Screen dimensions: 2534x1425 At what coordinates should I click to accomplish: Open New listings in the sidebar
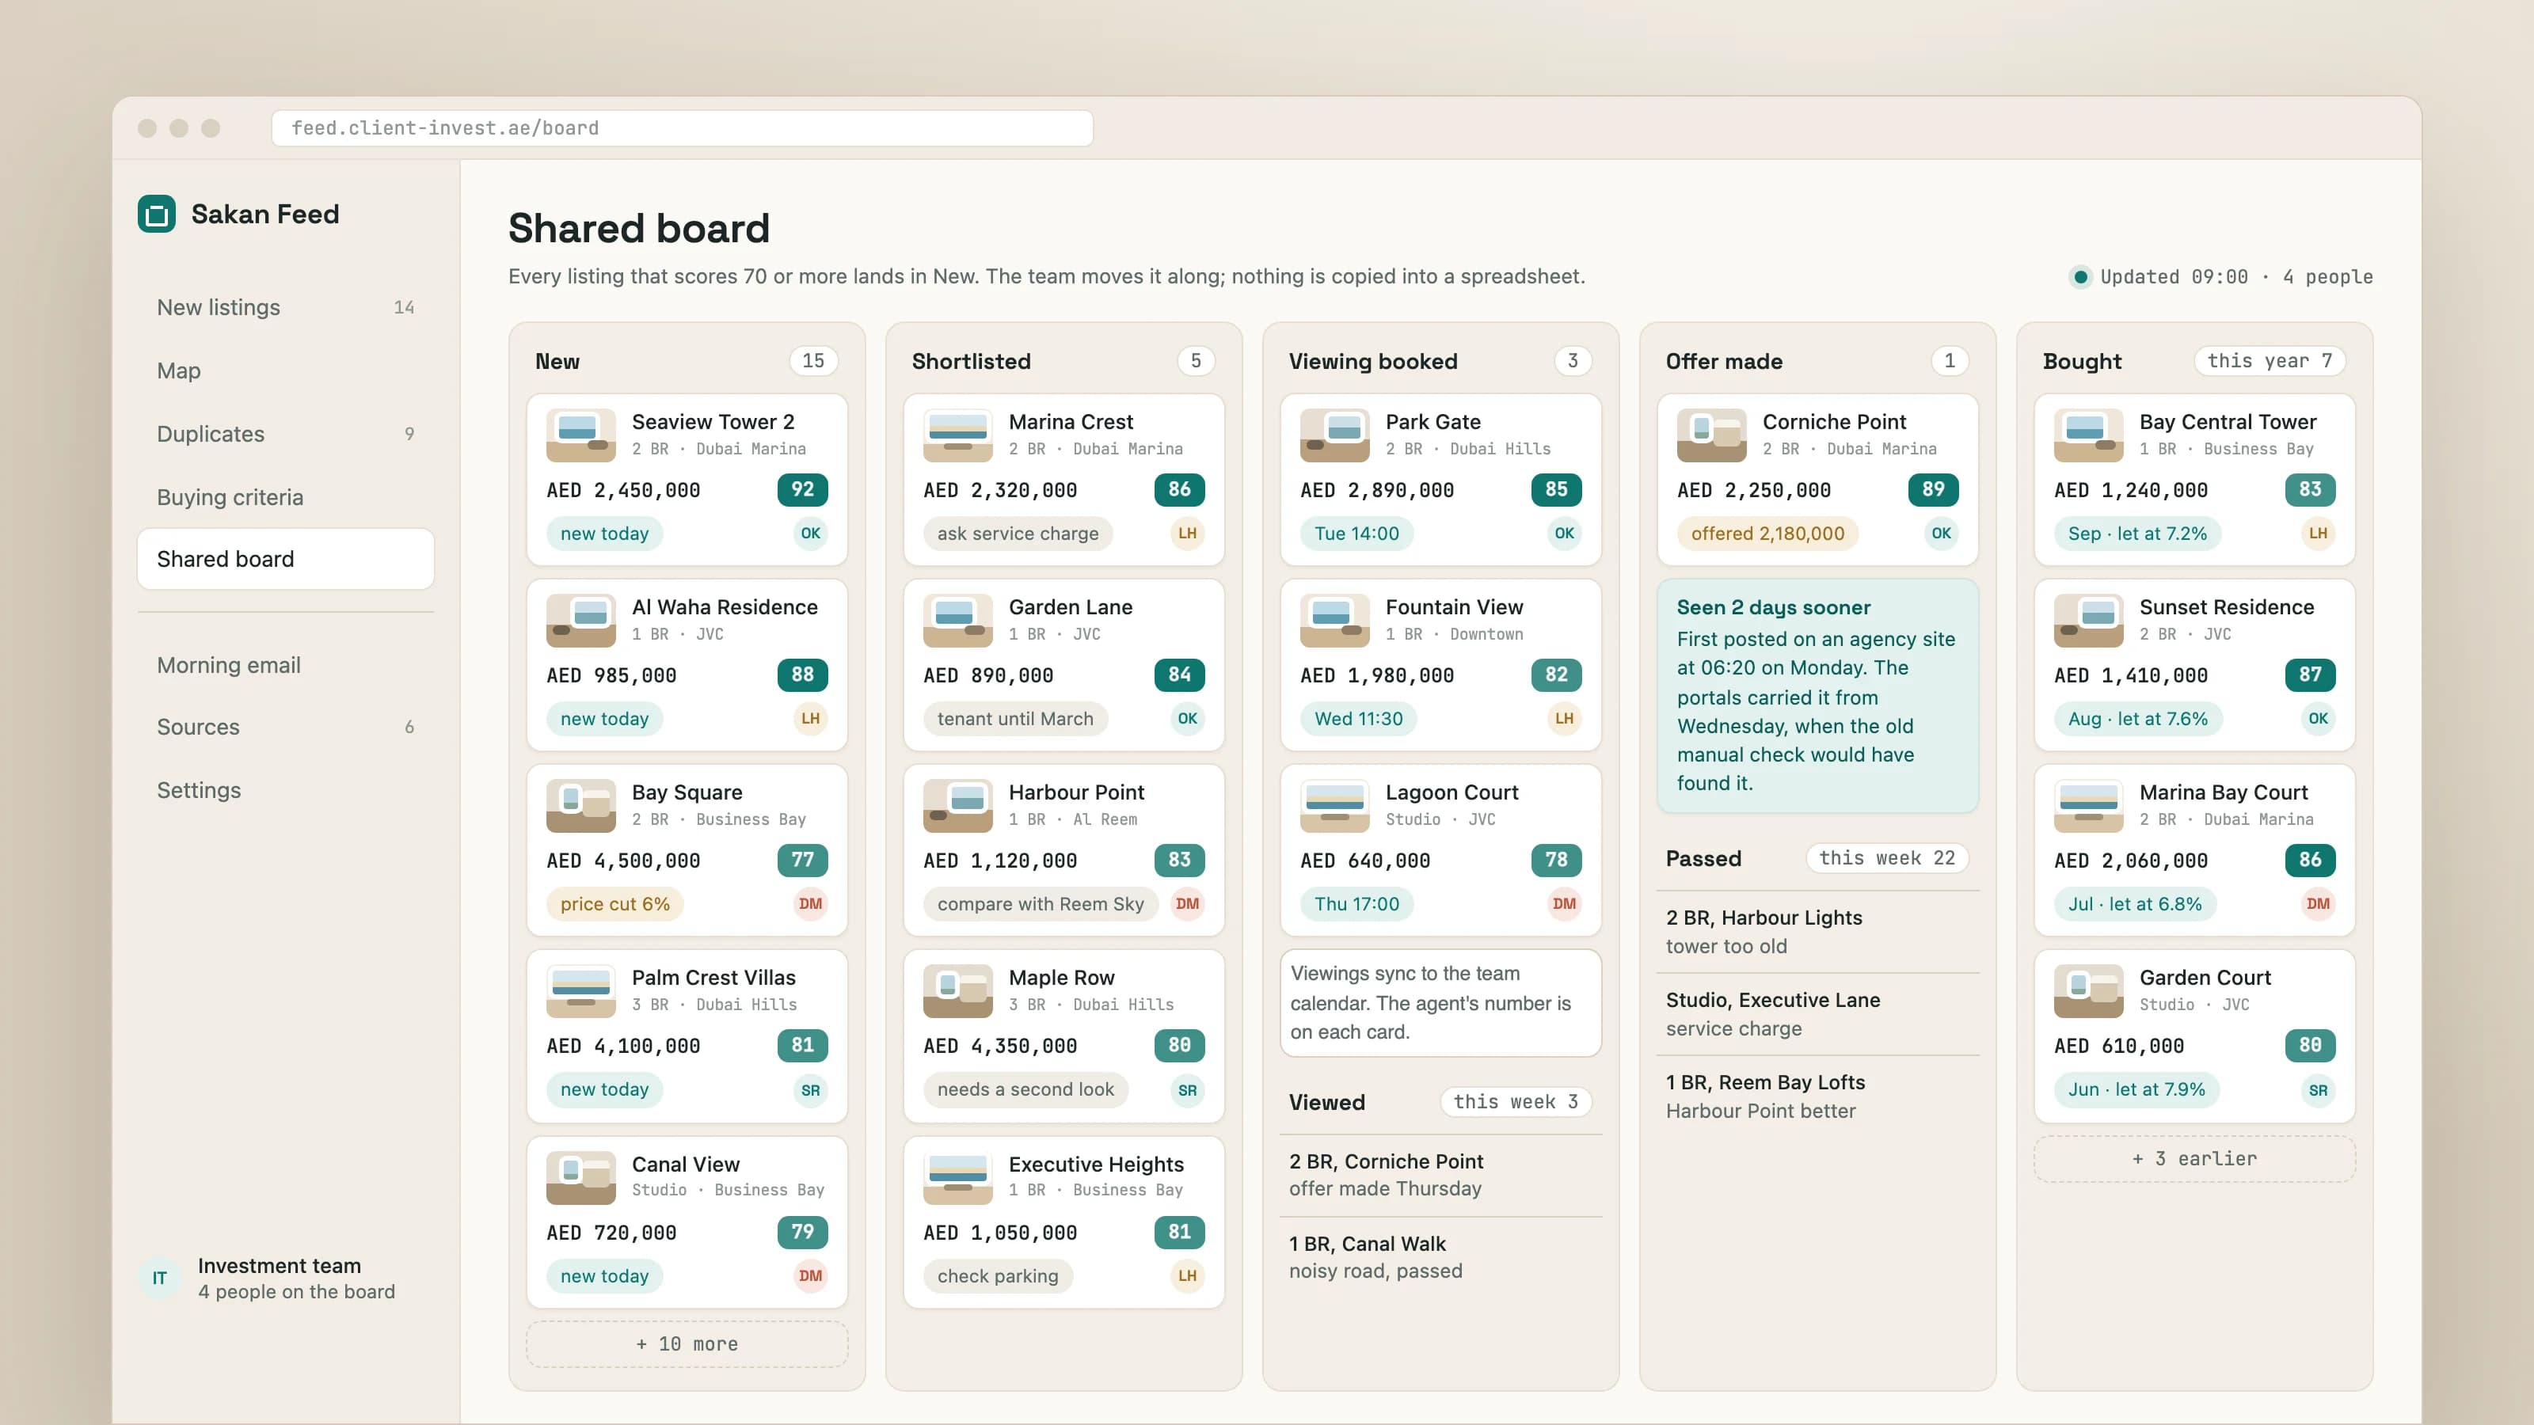(x=285, y=308)
